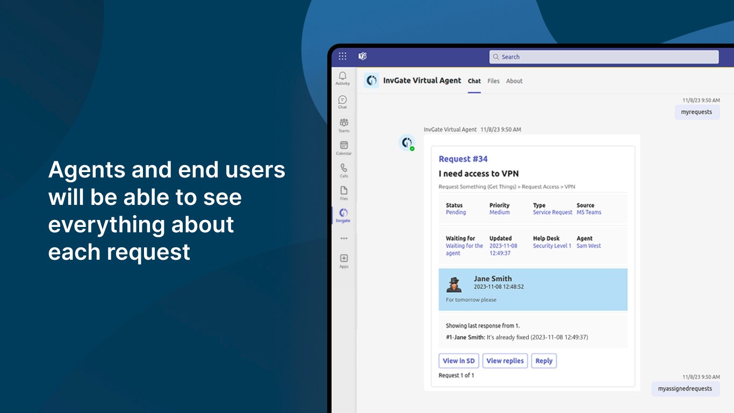
Task: Click the 'Request 1 of 1' counter
Action: [457, 375]
